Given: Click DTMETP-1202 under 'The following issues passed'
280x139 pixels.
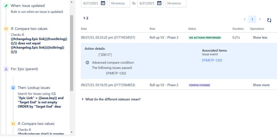Looking at the screenshot, I should tap(116, 73).
